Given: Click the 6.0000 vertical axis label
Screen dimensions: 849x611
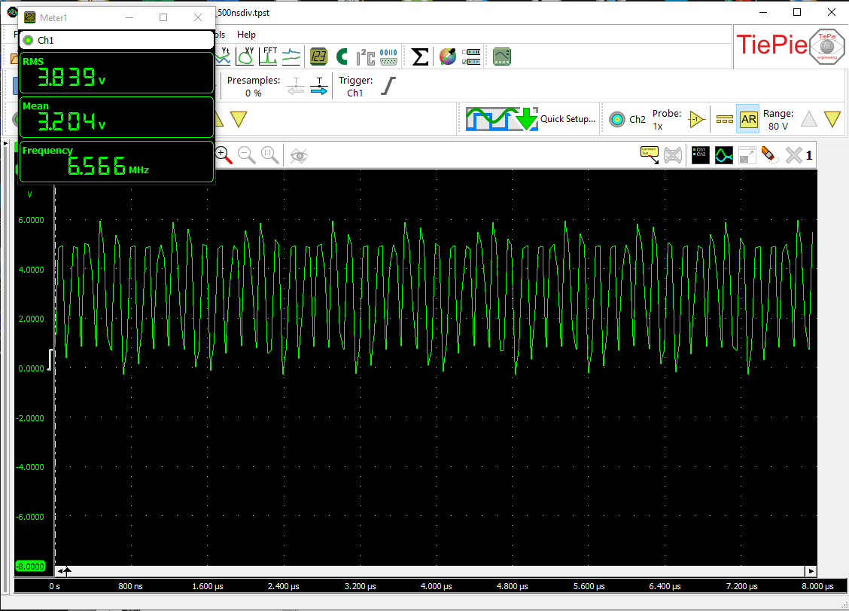Looking at the screenshot, I should point(31,220).
